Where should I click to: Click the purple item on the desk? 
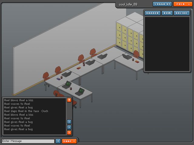pos(59,79)
